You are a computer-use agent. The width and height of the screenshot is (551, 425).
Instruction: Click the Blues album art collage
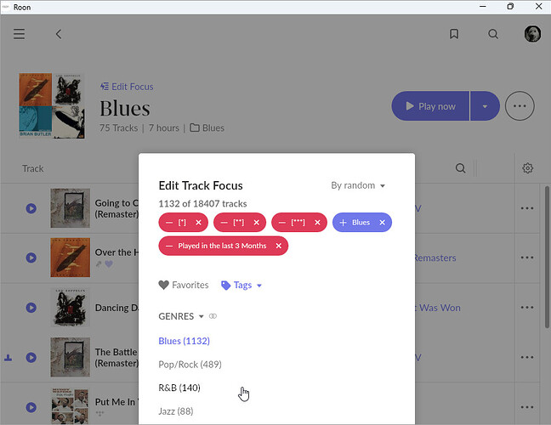tap(52, 105)
